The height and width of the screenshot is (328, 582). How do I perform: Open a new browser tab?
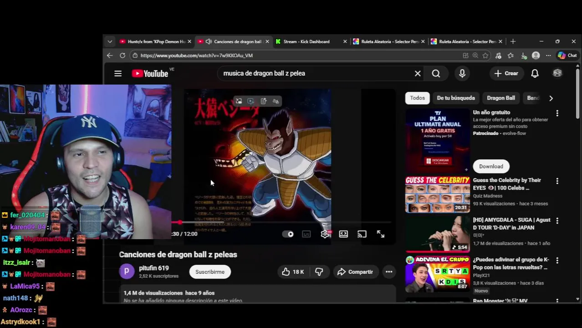pos(513,41)
